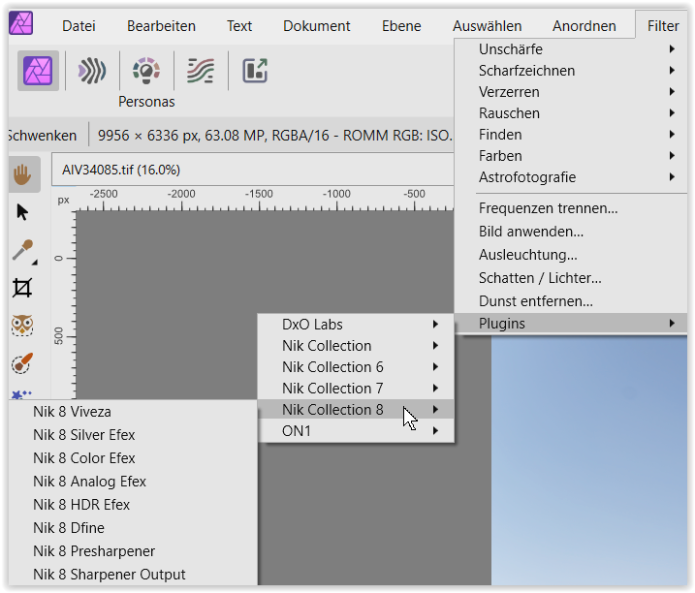This screenshot has width=695, height=593.
Task: Switch to the Export Persona
Action: tap(255, 71)
